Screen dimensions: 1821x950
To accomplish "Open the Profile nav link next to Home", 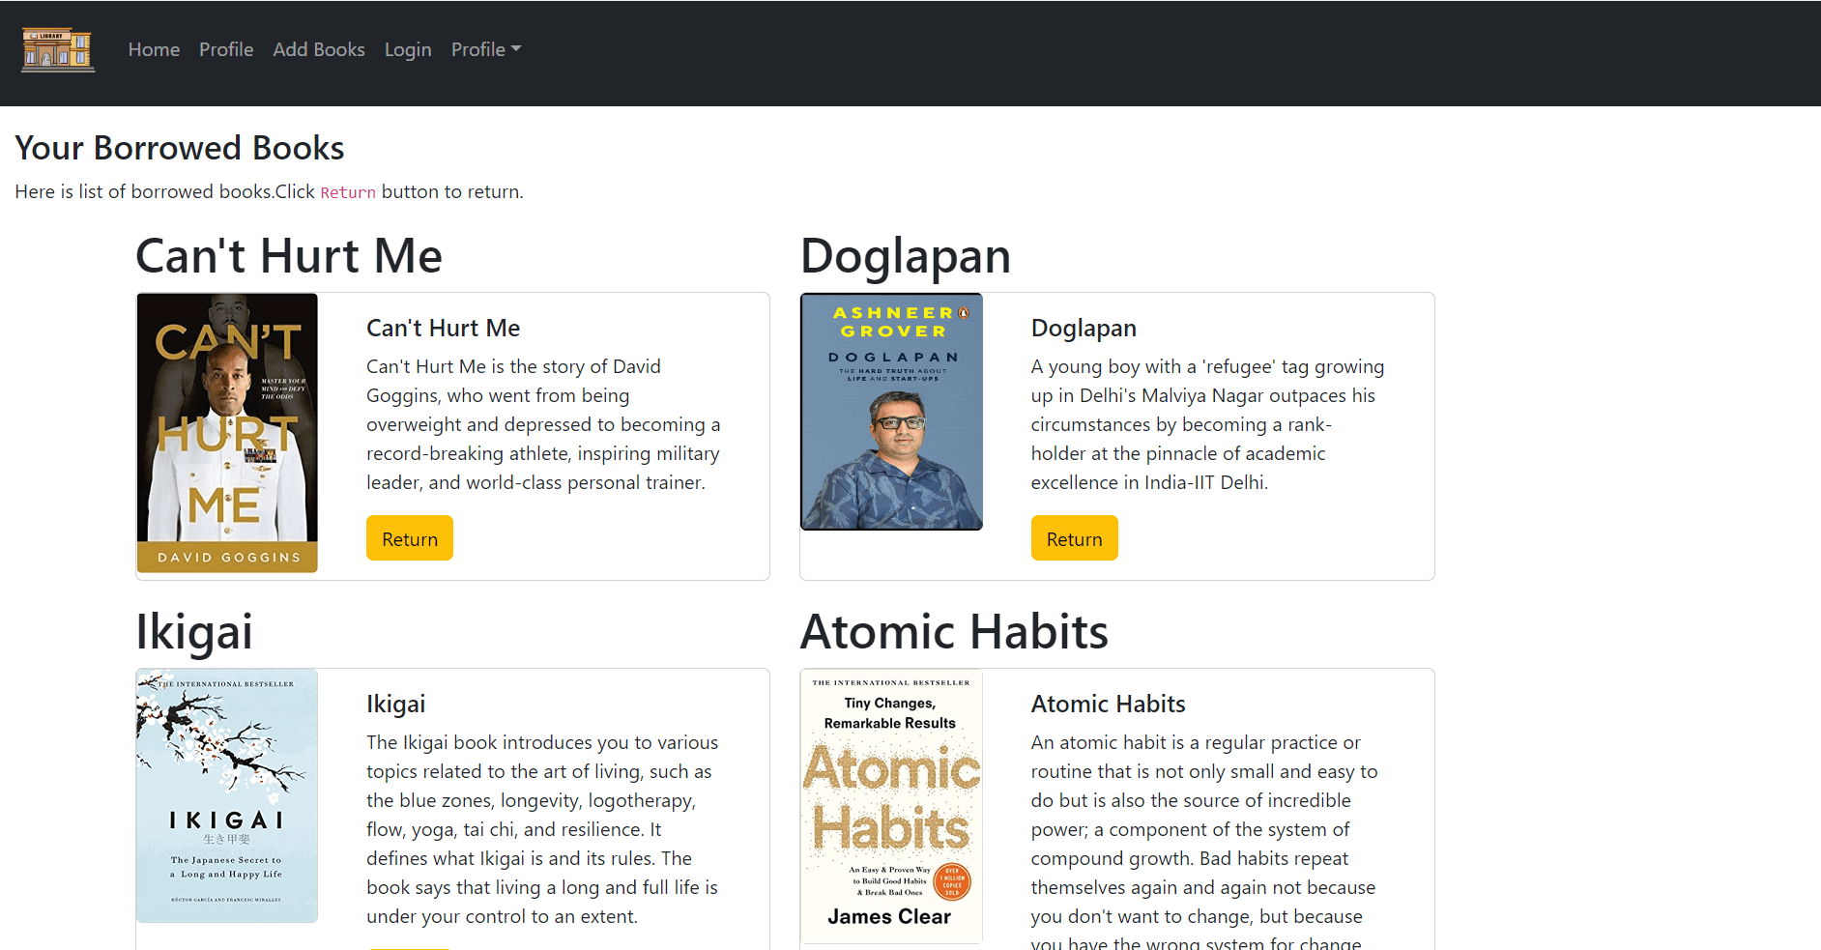I will point(226,49).
